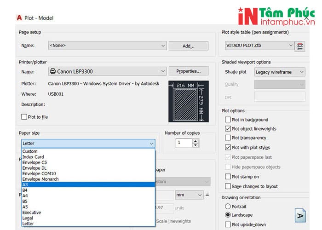Click the plot style table editor icon
The image size is (322, 230).
pos(300,46)
